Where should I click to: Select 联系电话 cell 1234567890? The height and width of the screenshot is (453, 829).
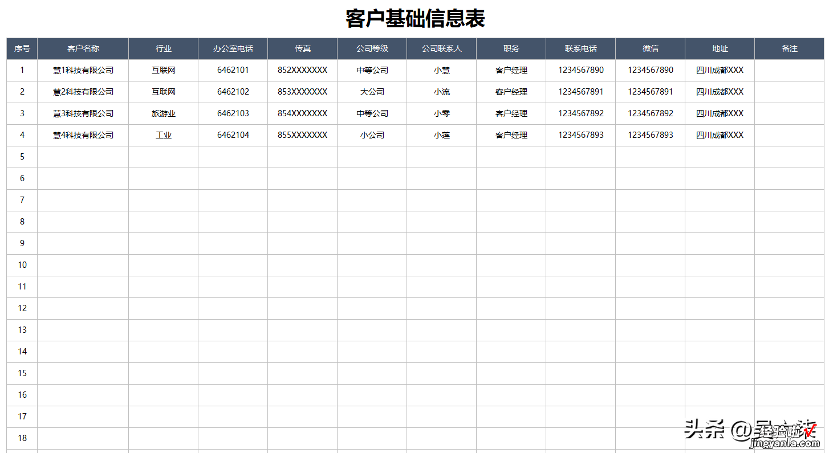tap(581, 70)
